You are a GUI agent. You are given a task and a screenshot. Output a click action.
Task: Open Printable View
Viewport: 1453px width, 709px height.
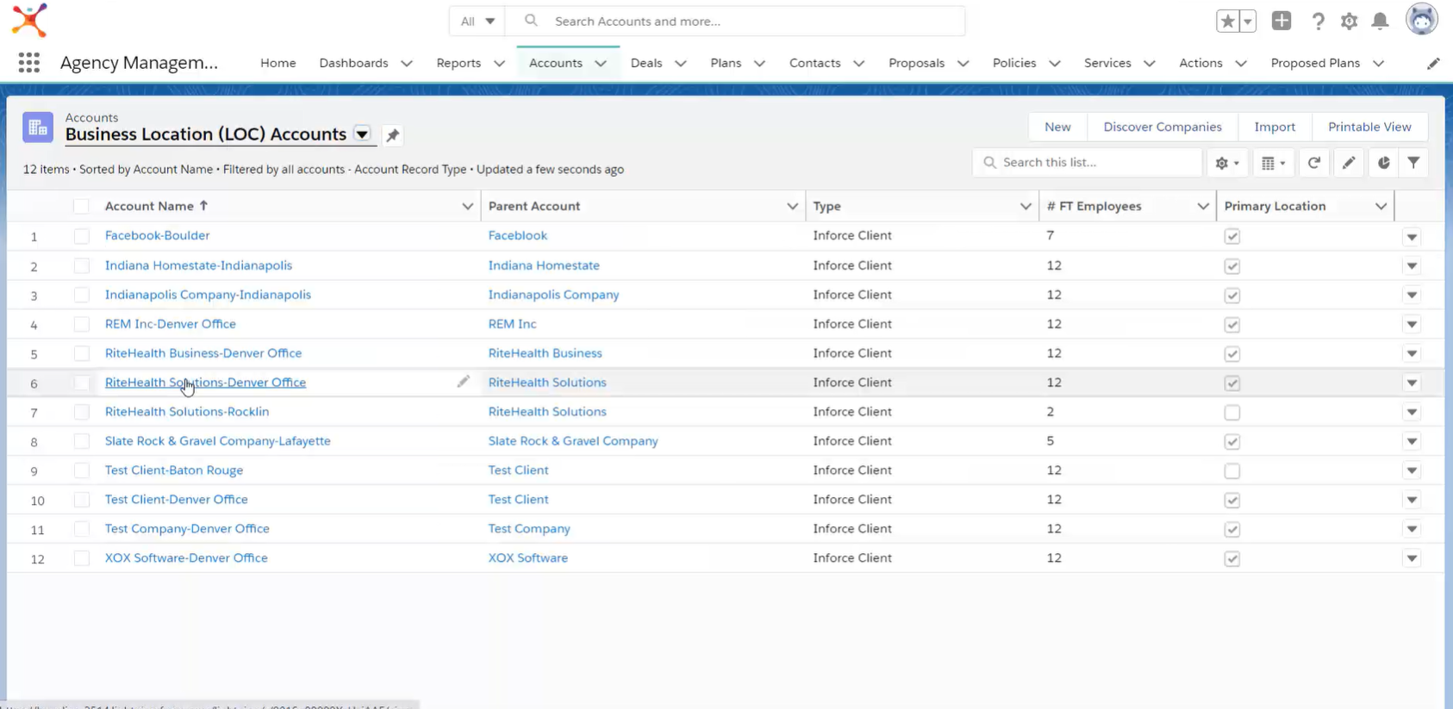1369,127
